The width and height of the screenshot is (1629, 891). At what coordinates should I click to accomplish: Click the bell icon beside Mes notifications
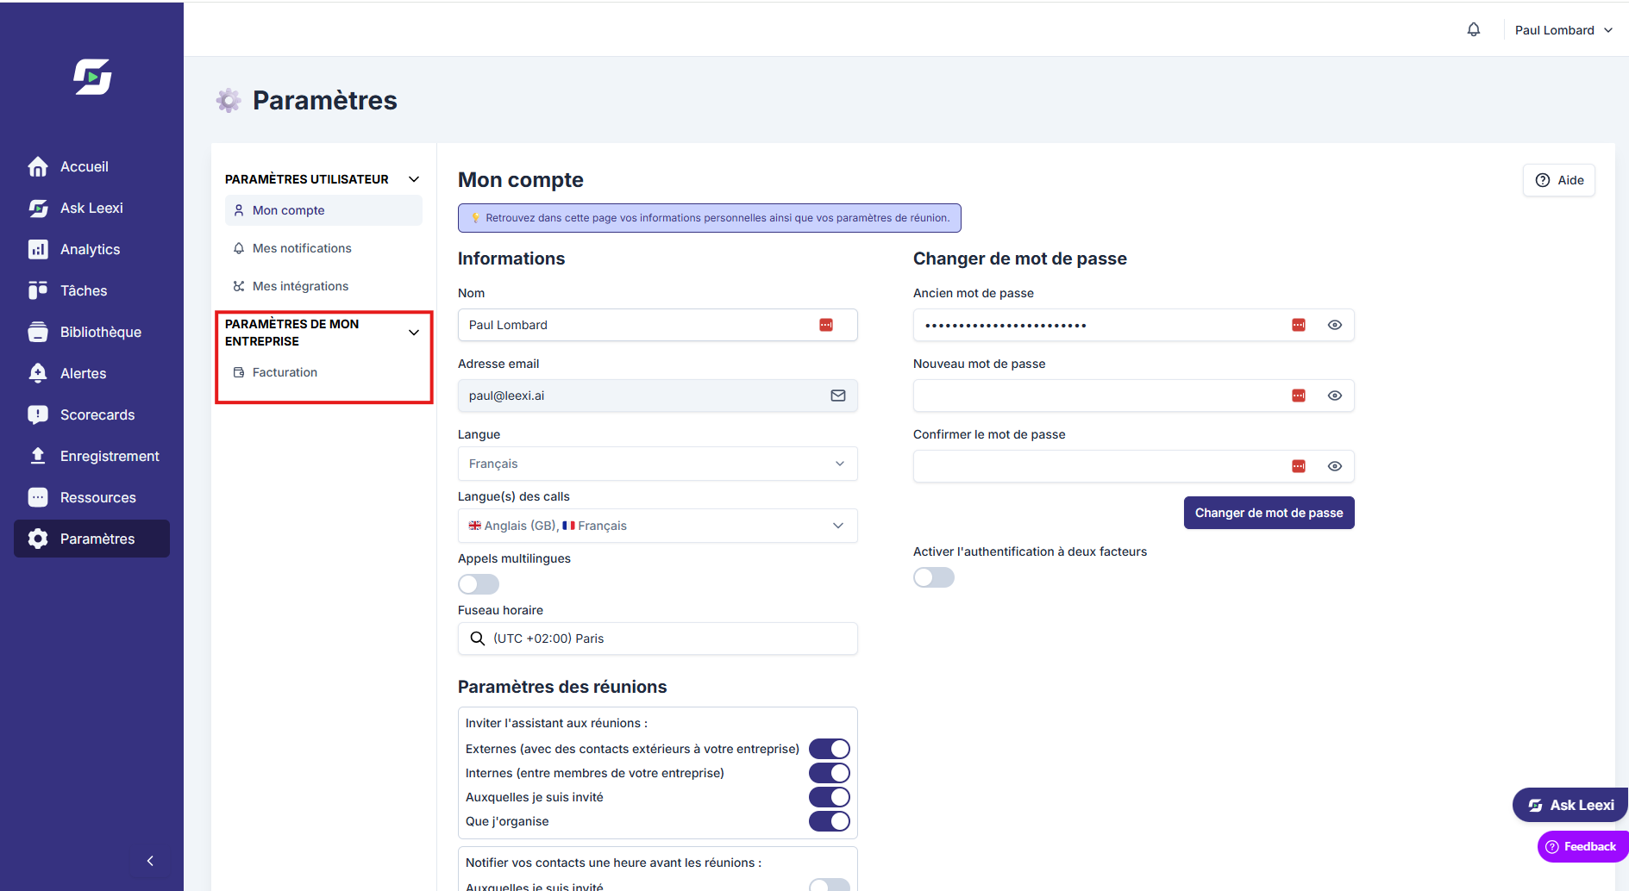click(x=239, y=248)
